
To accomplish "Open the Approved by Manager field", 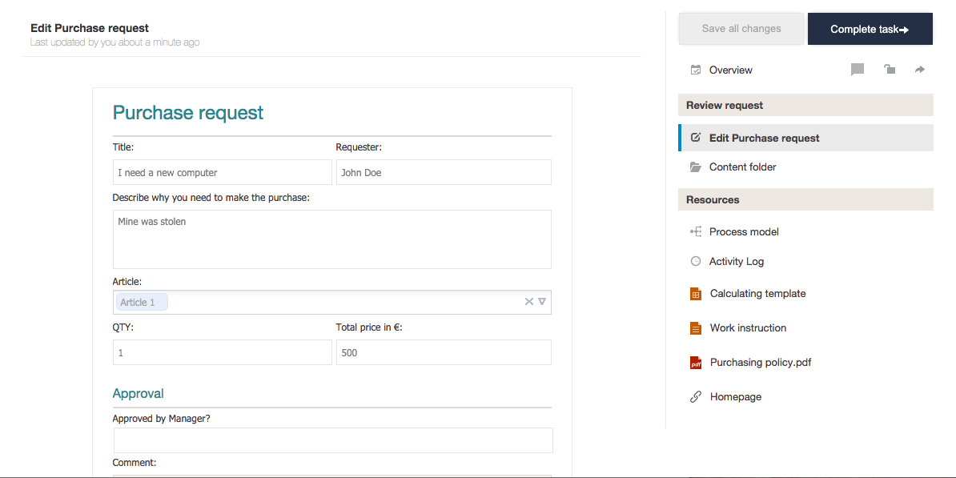I will click(x=332, y=440).
